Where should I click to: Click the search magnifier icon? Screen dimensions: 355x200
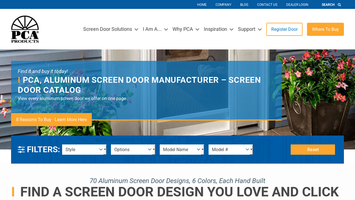(339, 5)
